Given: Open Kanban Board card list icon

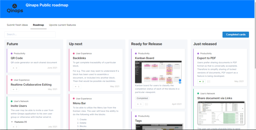Looking at the screenshot, I should 146,104.
